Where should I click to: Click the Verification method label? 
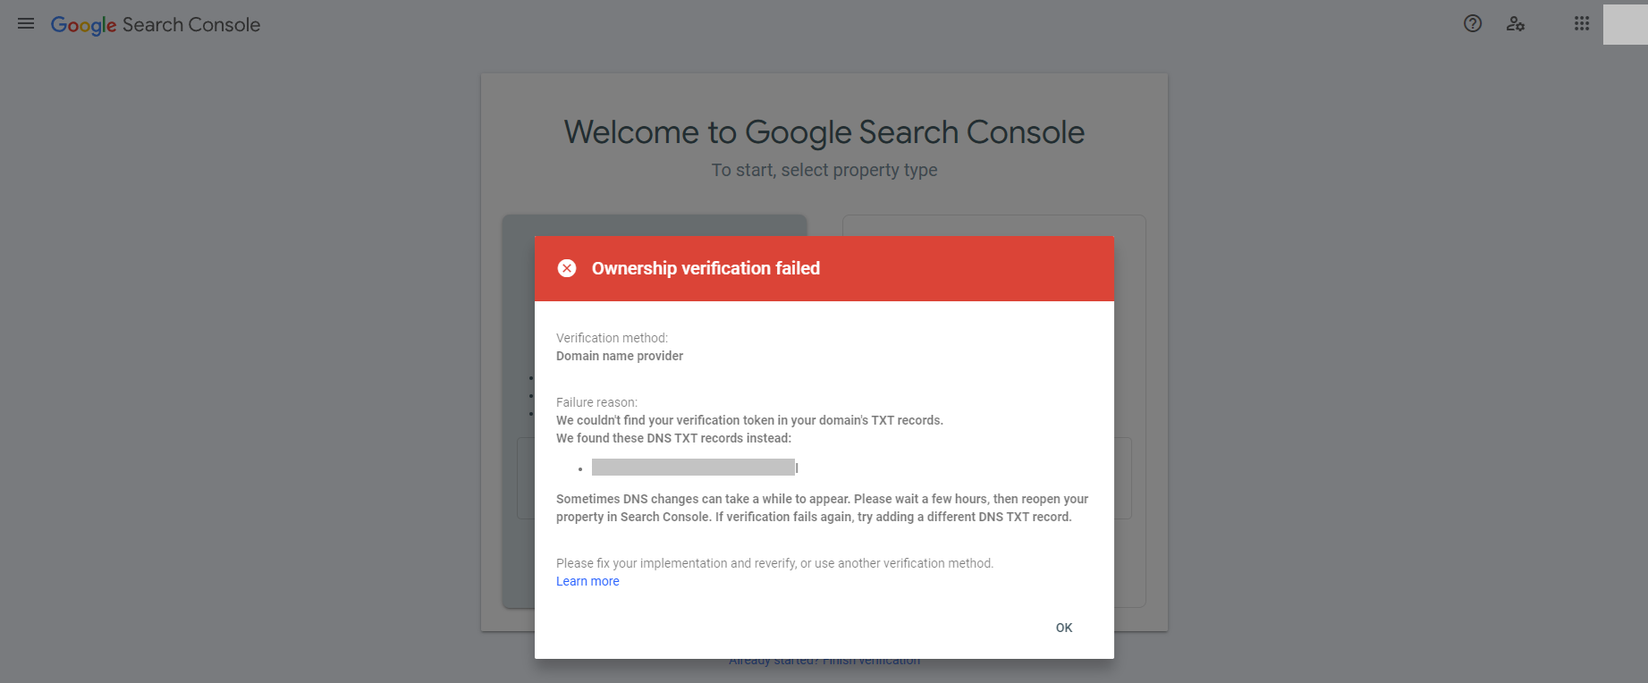coord(612,337)
